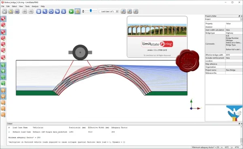243x149 pixels.
Task: Click the red magnifier icon in left sidebar
Action: (x=3, y=38)
